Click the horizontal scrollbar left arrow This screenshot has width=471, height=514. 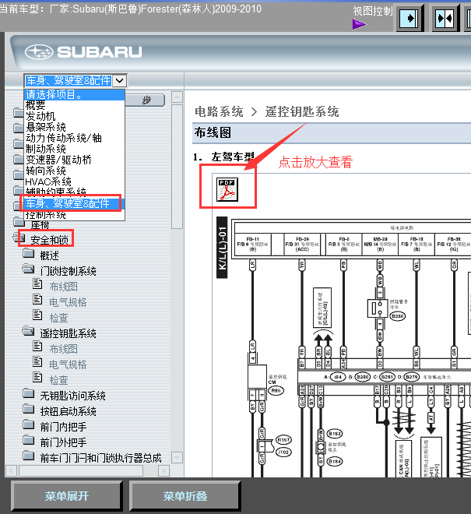11,471
